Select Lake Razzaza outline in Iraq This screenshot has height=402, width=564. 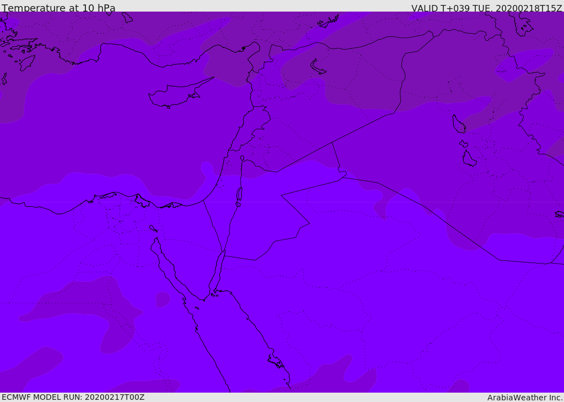[x=469, y=159]
